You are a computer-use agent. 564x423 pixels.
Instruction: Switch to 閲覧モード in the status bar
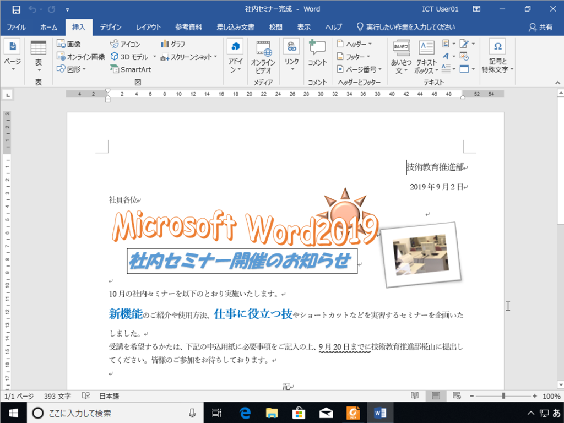point(415,395)
